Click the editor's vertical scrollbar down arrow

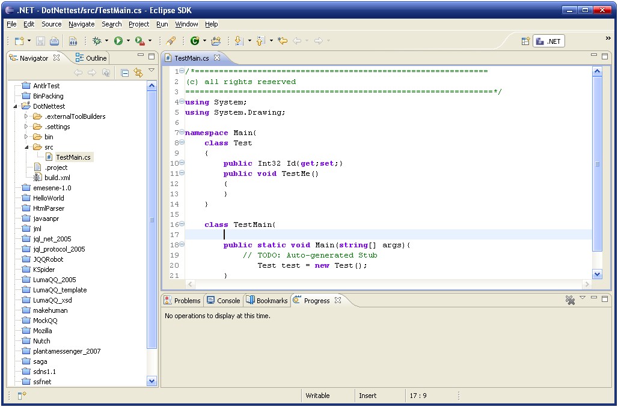597,274
